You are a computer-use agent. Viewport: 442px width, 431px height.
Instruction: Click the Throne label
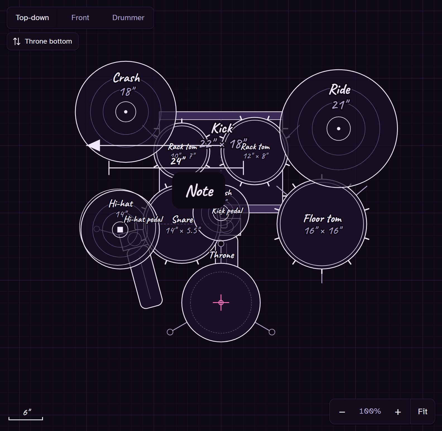(x=222, y=255)
